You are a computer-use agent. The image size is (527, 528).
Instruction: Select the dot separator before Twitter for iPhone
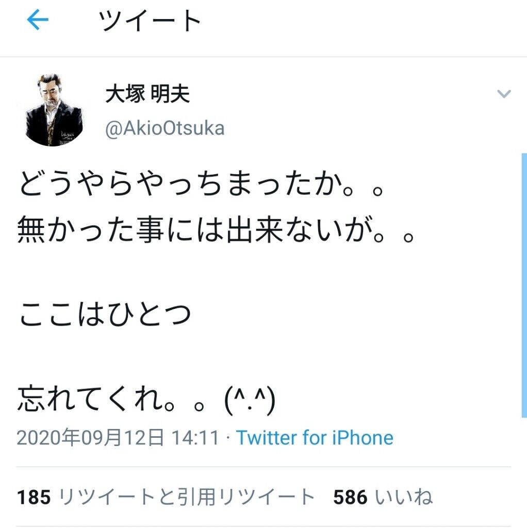228,438
